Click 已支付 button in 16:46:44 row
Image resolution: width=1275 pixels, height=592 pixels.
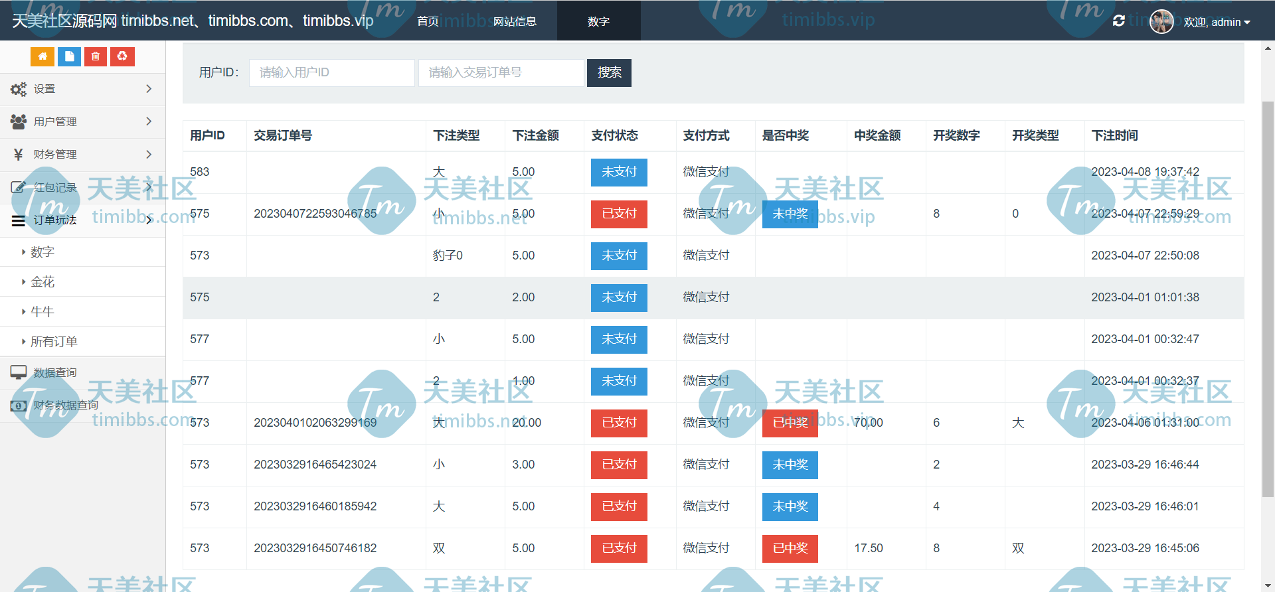click(x=619, y=465)
